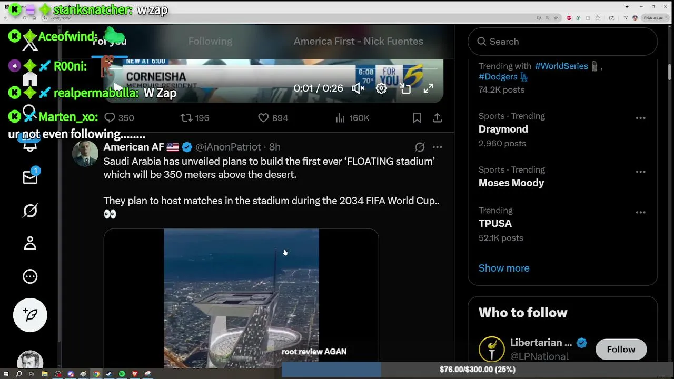674x379 pixels.
Task: Click Show more under trends
Action: 504,268
